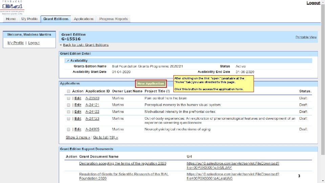Open My Profile link in the welcome sidebar

[x=16, y=43]
